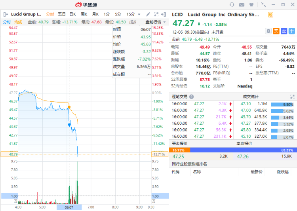Click the blue 卖 sell button

[x=284, y=31]
